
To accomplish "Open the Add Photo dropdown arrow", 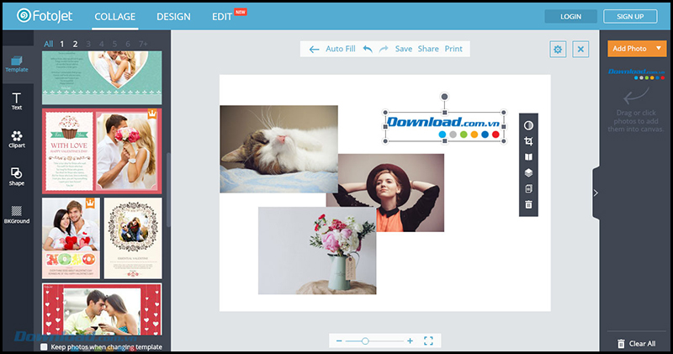I will 659,49.
